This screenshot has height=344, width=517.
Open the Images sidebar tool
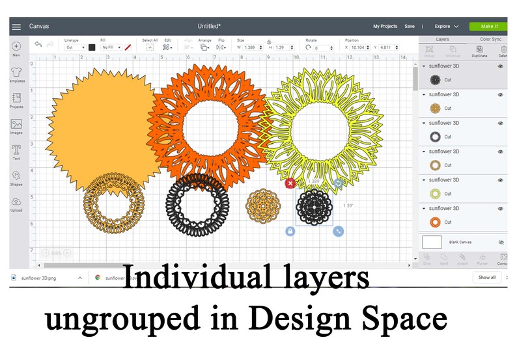click(x=16, y=124)
